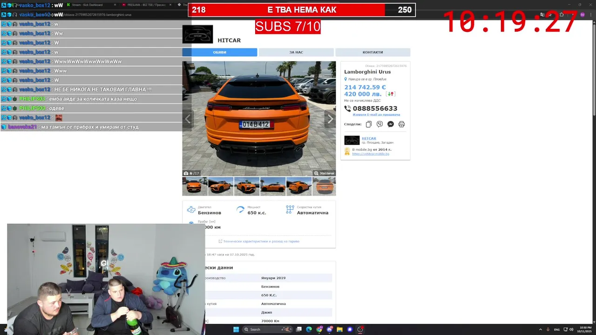Click the phone number 0888556633
Image resolution: width=596 pixels, height=335 pixels.
375,108
